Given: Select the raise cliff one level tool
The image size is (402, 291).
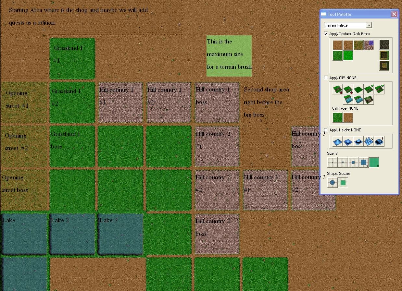Looking at the screenshot, I should tap(369, 89).
